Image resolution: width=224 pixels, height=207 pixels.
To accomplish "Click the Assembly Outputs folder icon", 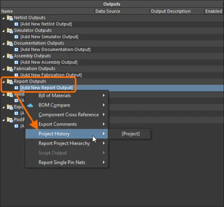I will [10, 56].
